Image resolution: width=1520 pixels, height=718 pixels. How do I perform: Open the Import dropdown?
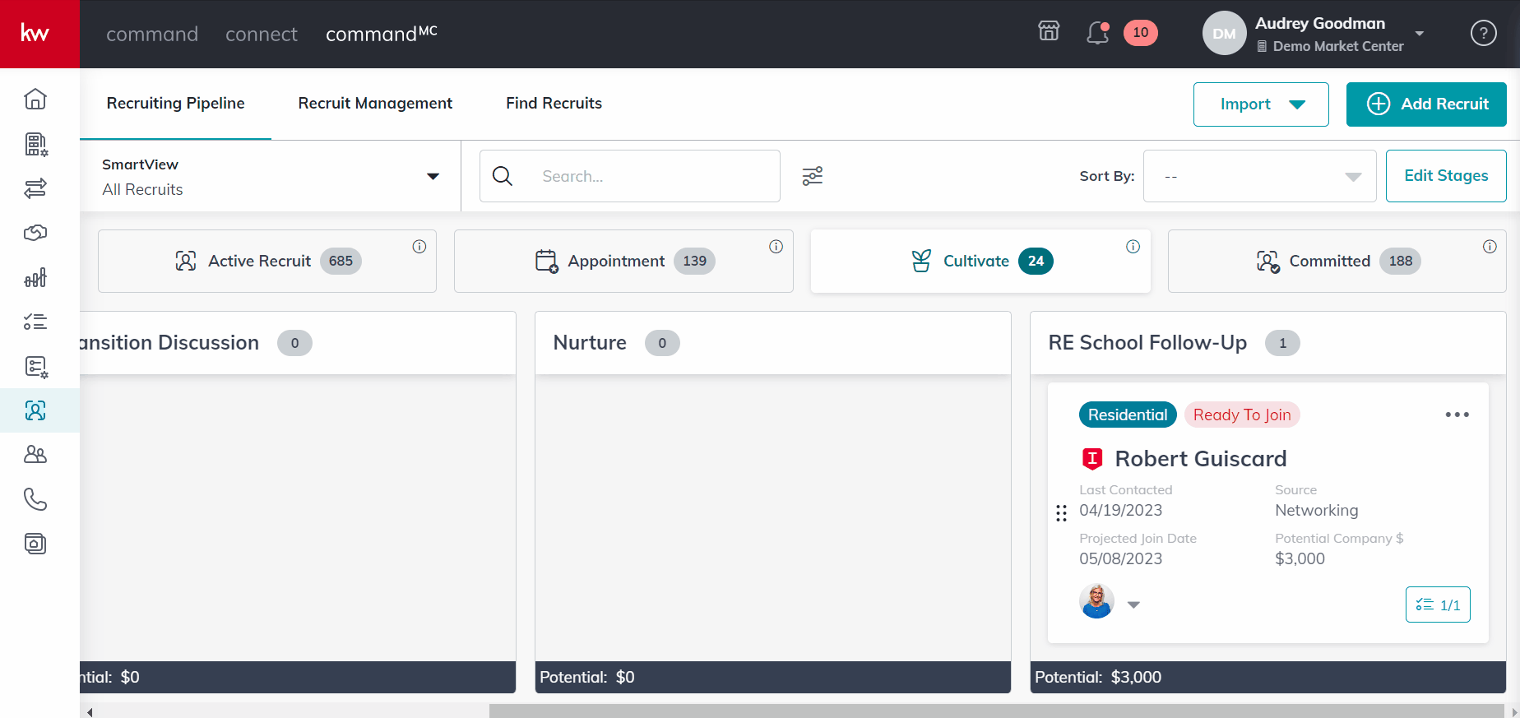point(1261,104)
